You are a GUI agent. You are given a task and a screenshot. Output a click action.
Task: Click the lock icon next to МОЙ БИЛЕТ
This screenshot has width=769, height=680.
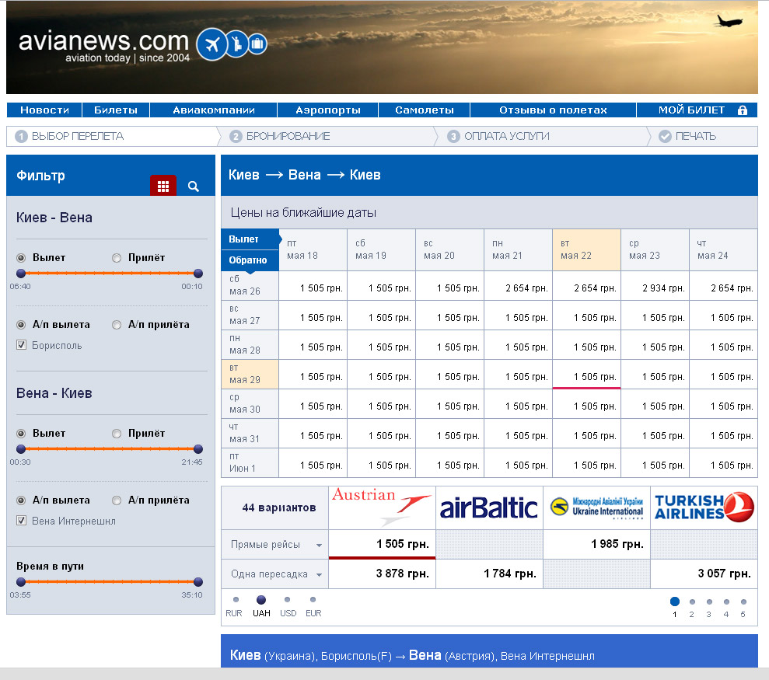(743, 110)
